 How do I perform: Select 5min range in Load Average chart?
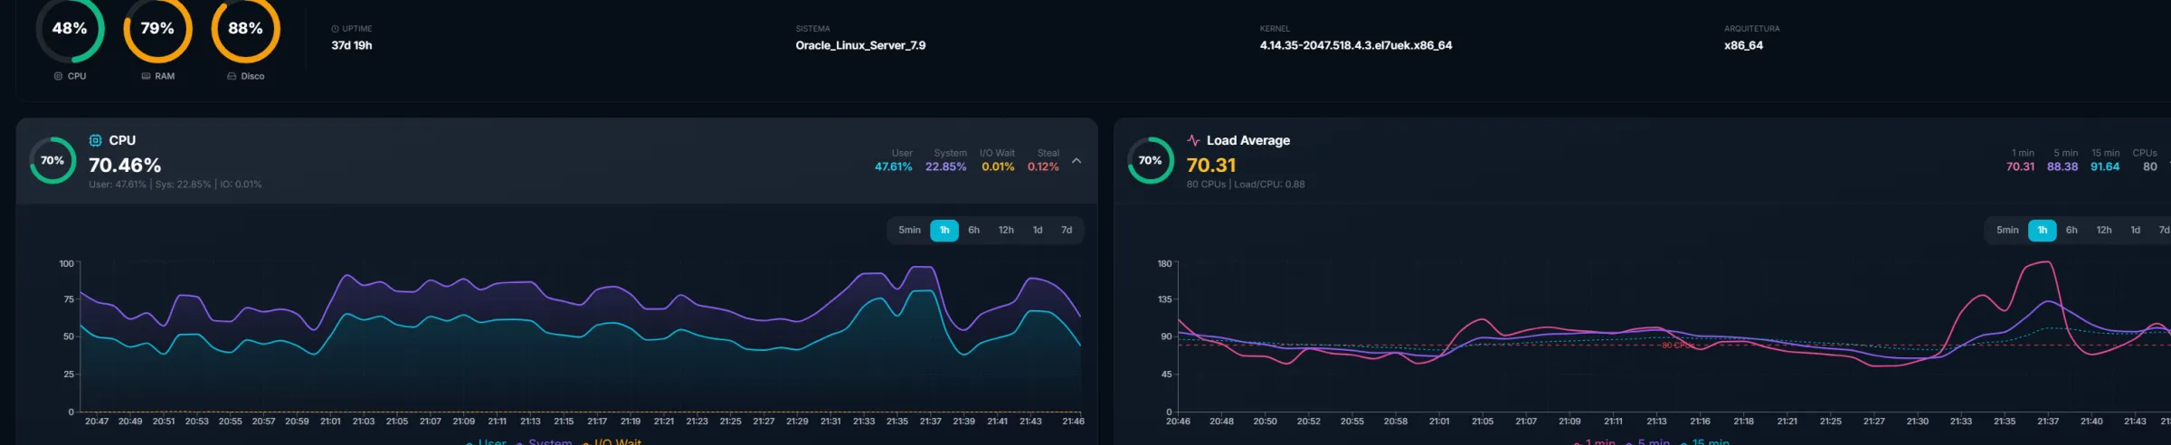tap(2007, 230)
